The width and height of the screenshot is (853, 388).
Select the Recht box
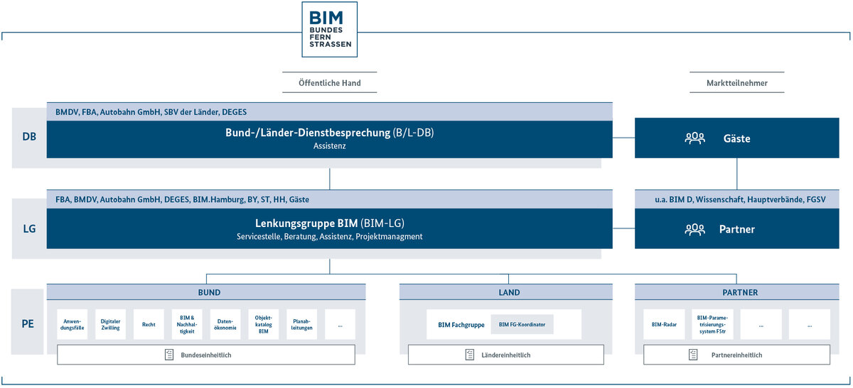(x=149, y=324)
